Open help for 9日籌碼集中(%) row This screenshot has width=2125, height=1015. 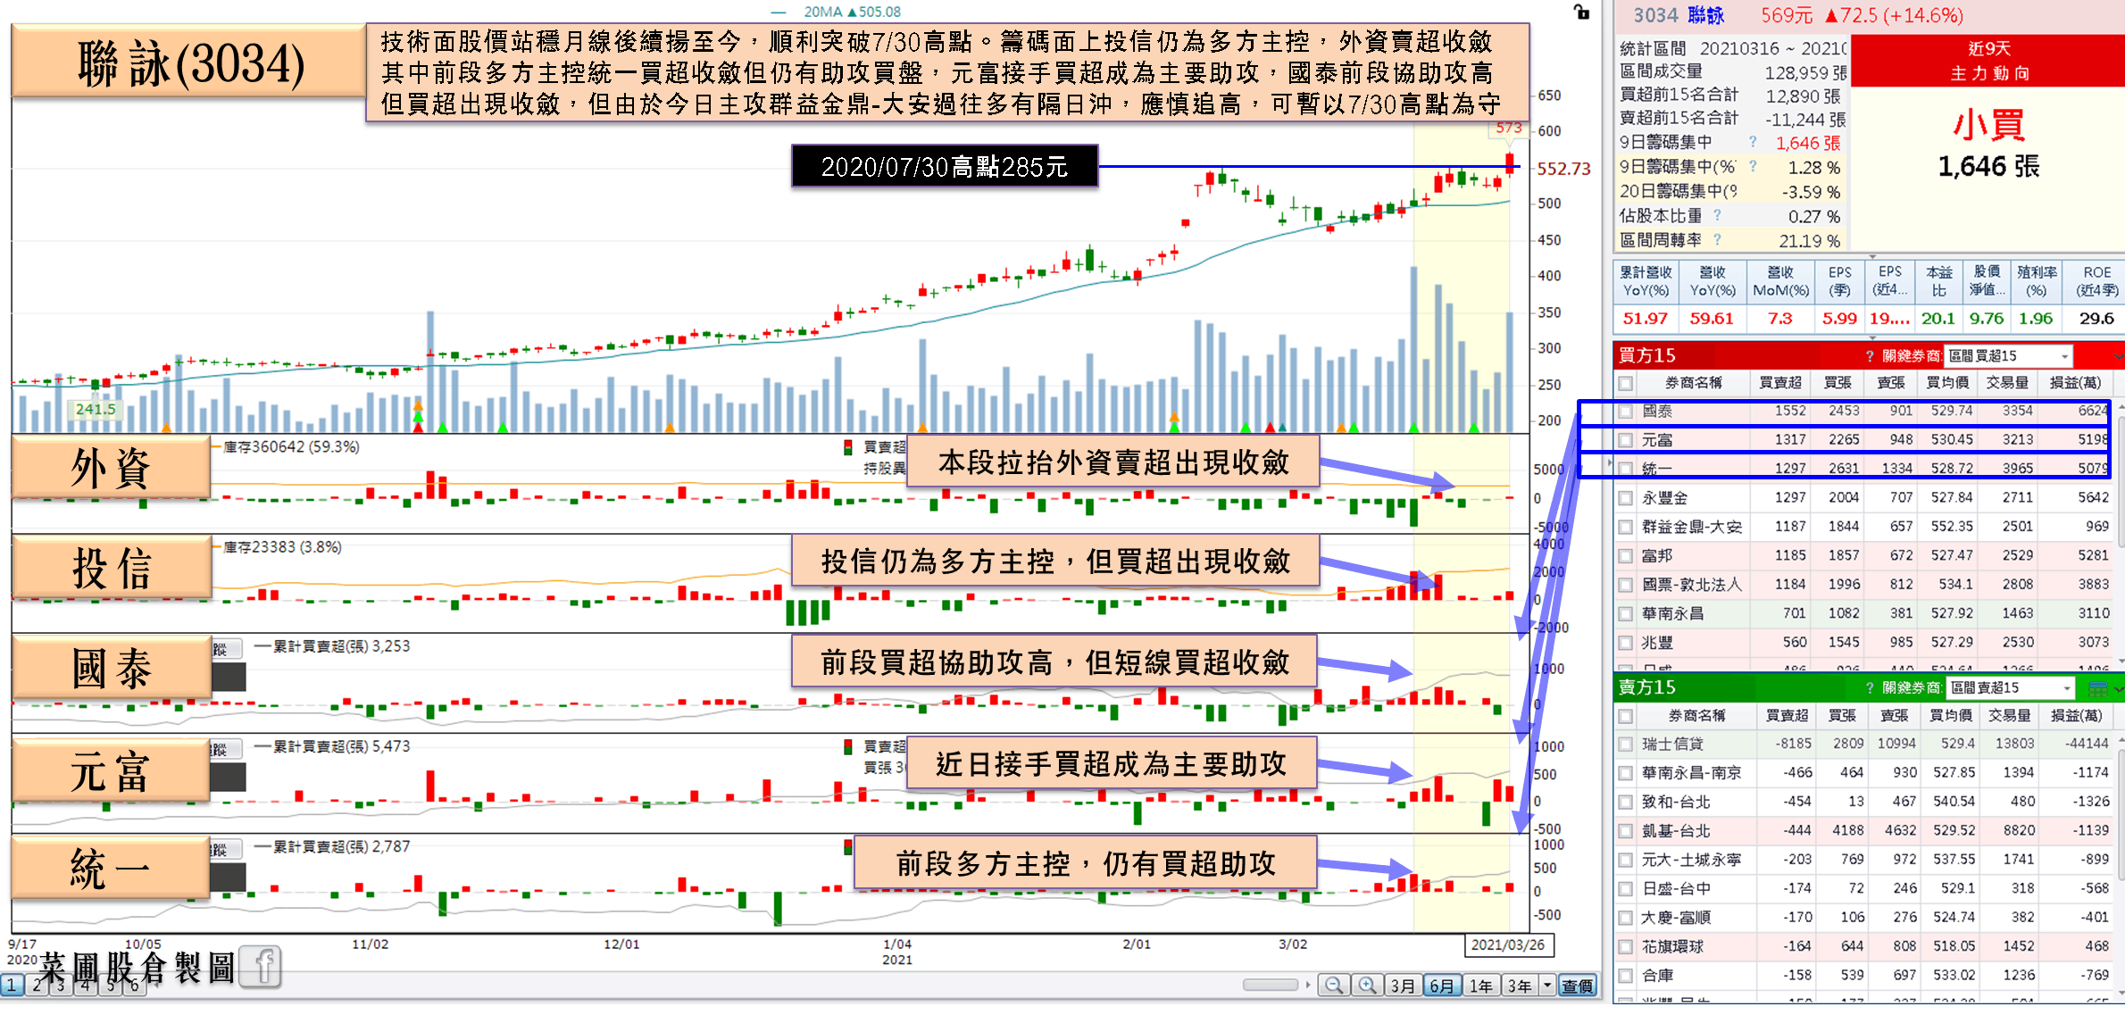[1753, 166]
